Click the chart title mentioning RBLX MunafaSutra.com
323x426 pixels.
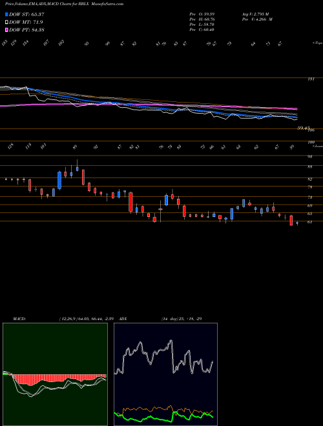[x=64, y=4]
